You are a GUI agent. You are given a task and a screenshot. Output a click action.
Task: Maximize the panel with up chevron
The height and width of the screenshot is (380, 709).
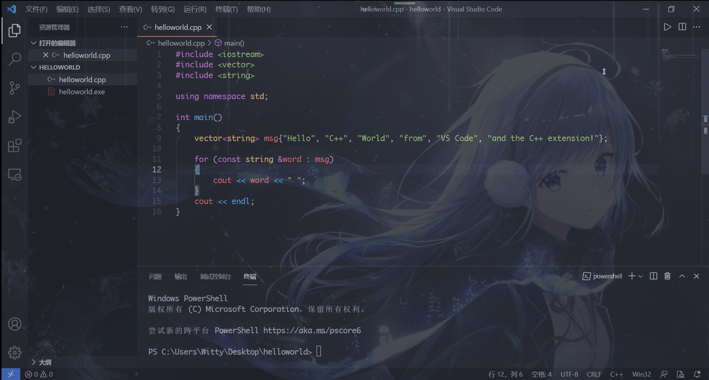682,276
